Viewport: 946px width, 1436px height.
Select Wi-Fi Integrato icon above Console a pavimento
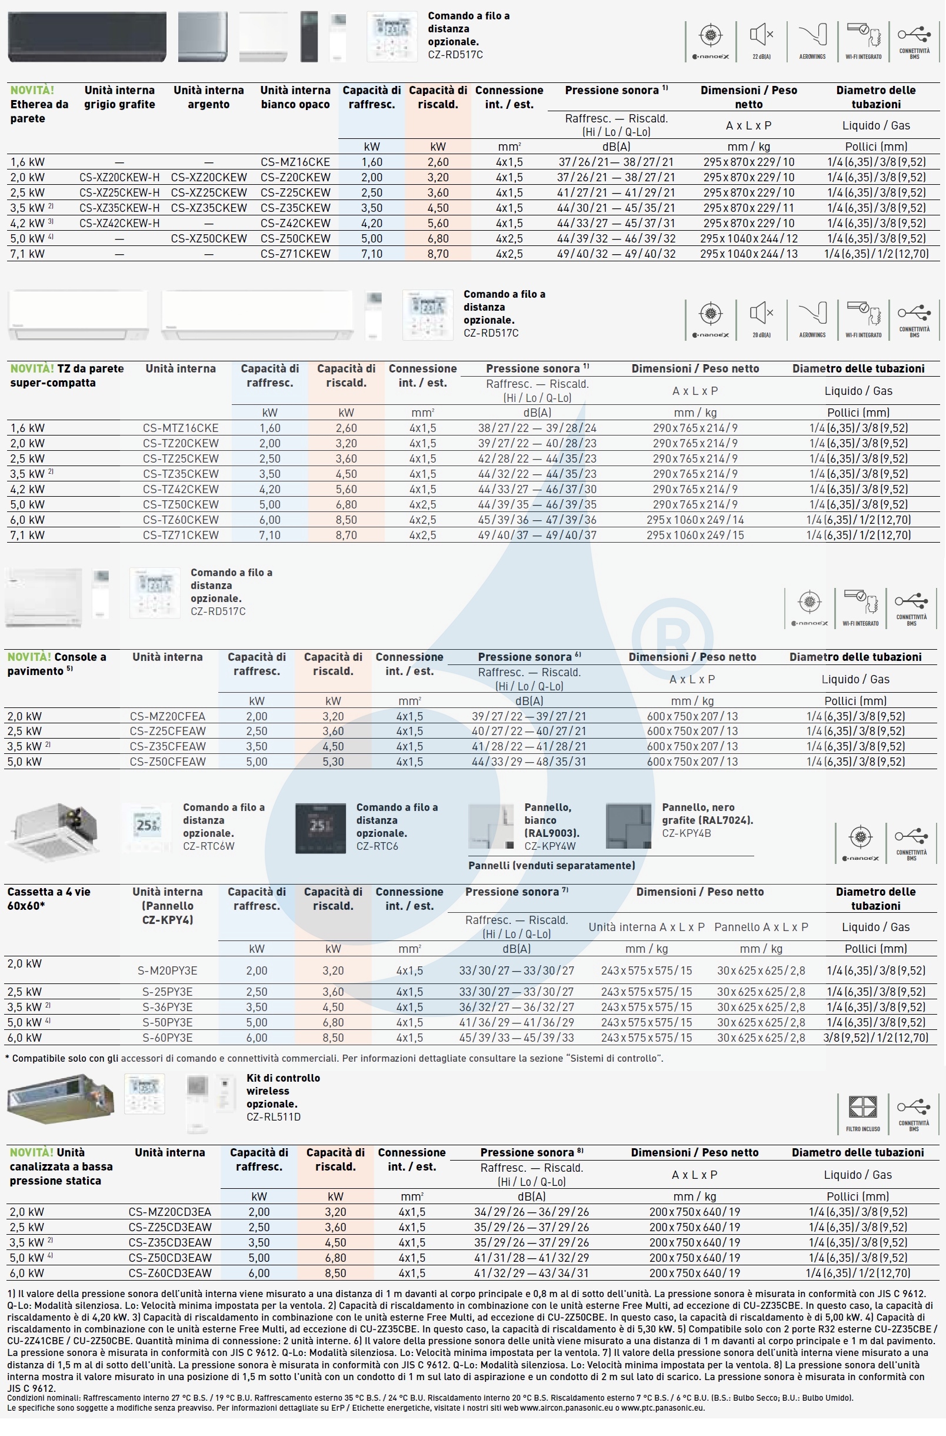click(860, 606)
